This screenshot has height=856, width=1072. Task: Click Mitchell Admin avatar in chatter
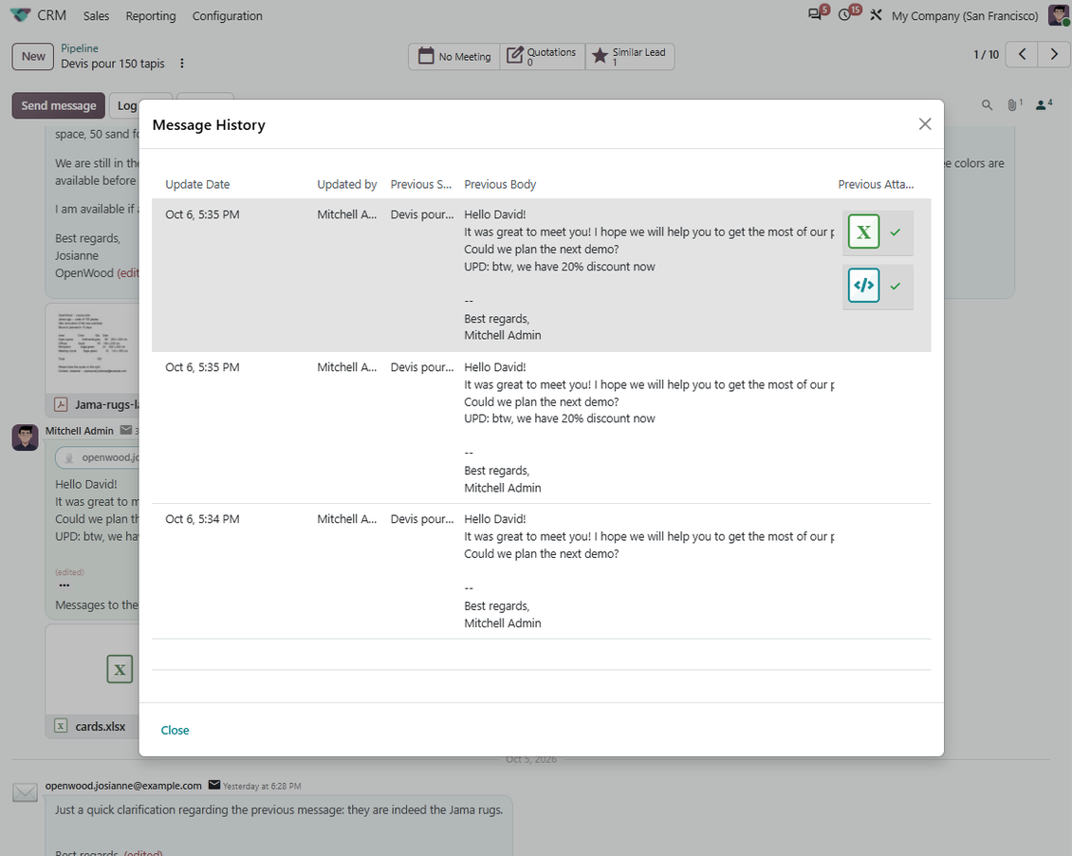click(x=26, y=437)
